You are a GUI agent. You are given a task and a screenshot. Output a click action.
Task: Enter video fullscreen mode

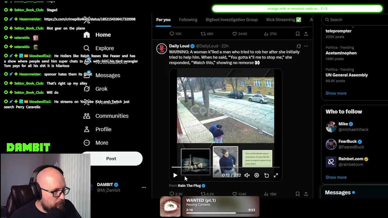276,175
